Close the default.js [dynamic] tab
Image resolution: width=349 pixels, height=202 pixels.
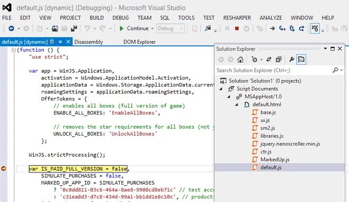[68, 42]
